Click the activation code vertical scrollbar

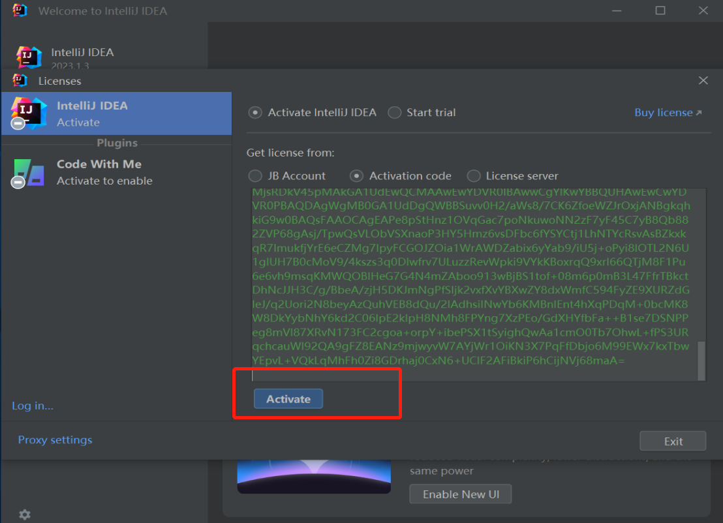coord(701,360)
